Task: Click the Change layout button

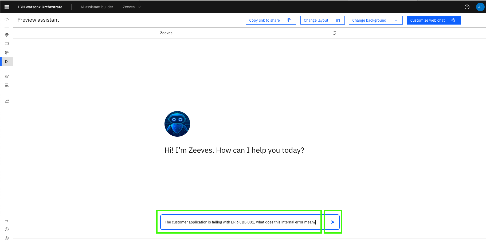Action: click(x=322, y=20)
